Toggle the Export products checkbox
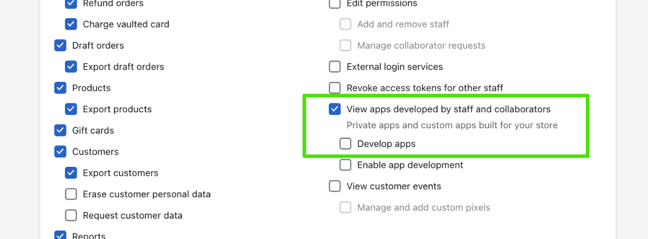Viewport: 648px width, 239px height. tap(71, 109)
